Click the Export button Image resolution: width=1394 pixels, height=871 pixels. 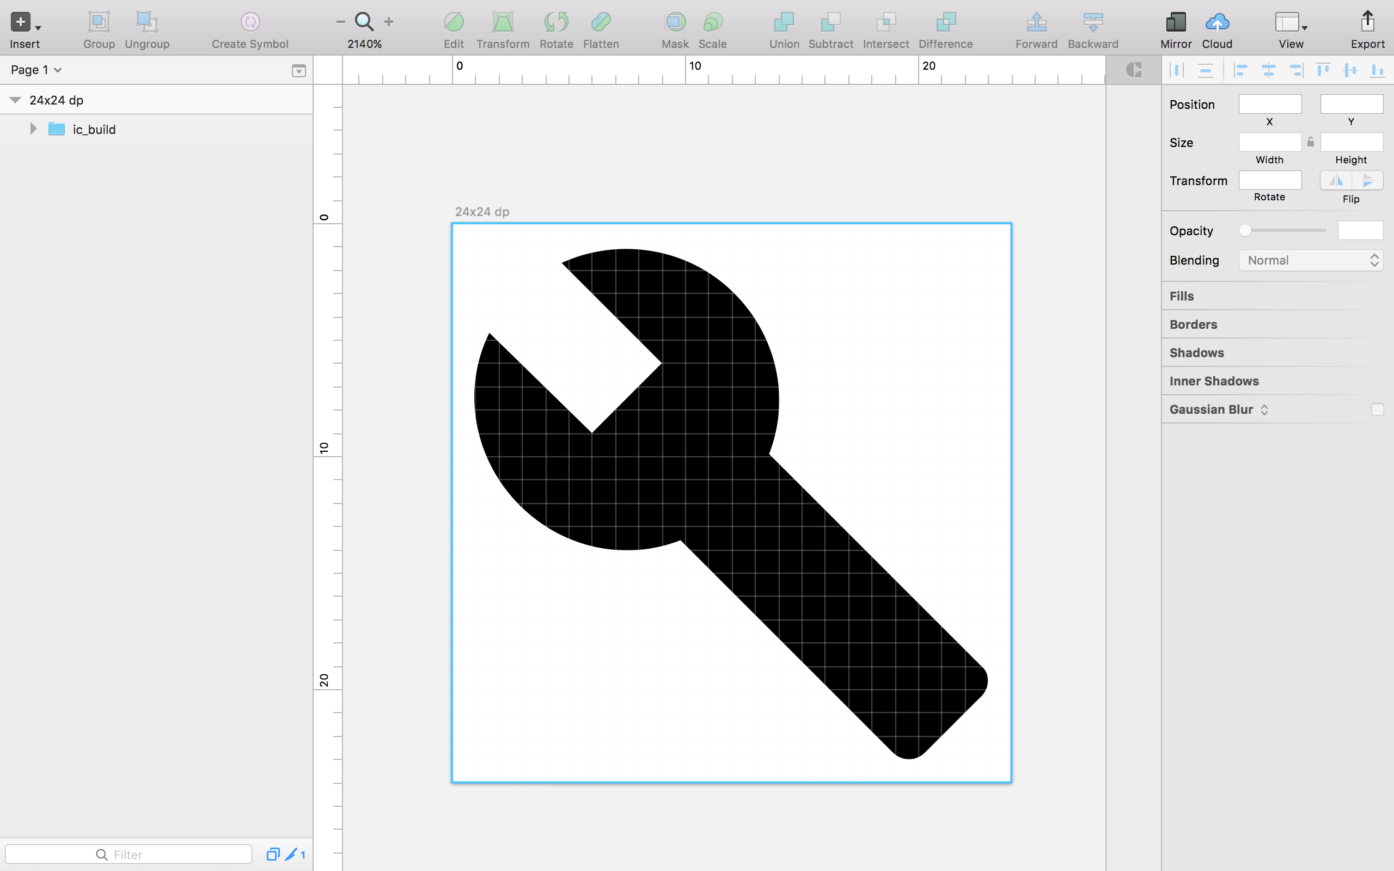pos(1367,29)
